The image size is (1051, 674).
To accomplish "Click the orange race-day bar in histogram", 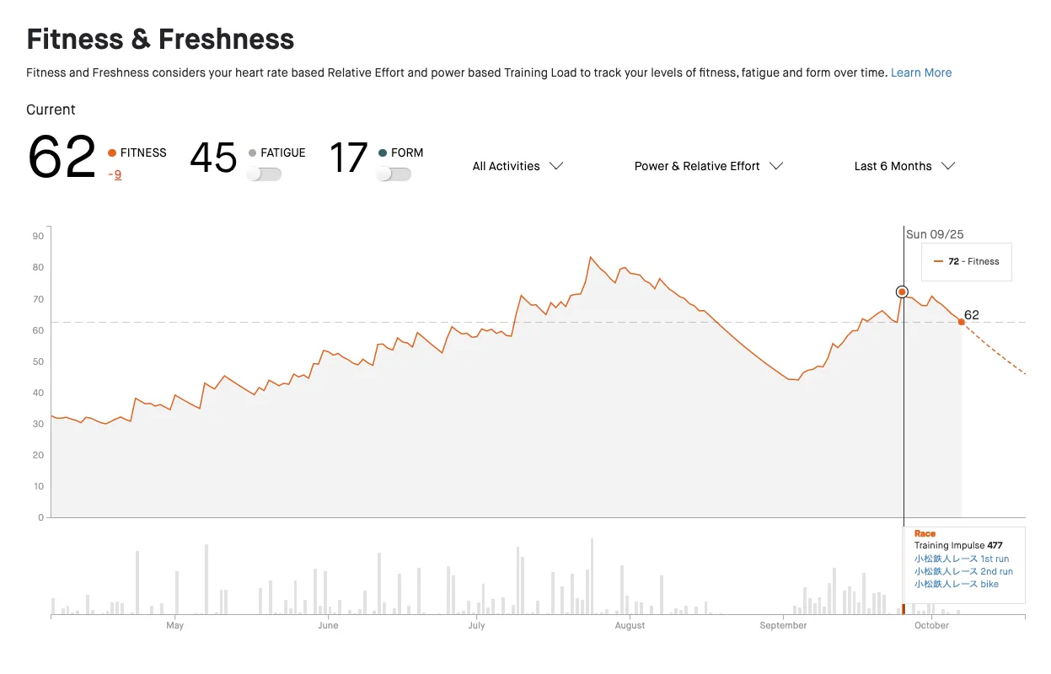I will click(x=904, y=608).
